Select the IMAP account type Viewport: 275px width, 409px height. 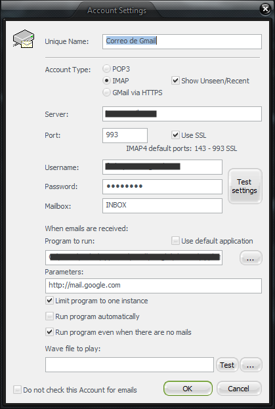point(106,81)
